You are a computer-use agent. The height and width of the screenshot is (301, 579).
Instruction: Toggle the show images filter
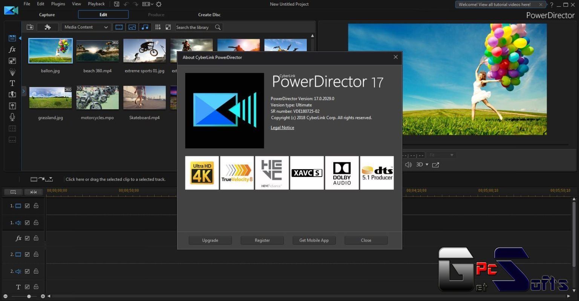point(132,27)
